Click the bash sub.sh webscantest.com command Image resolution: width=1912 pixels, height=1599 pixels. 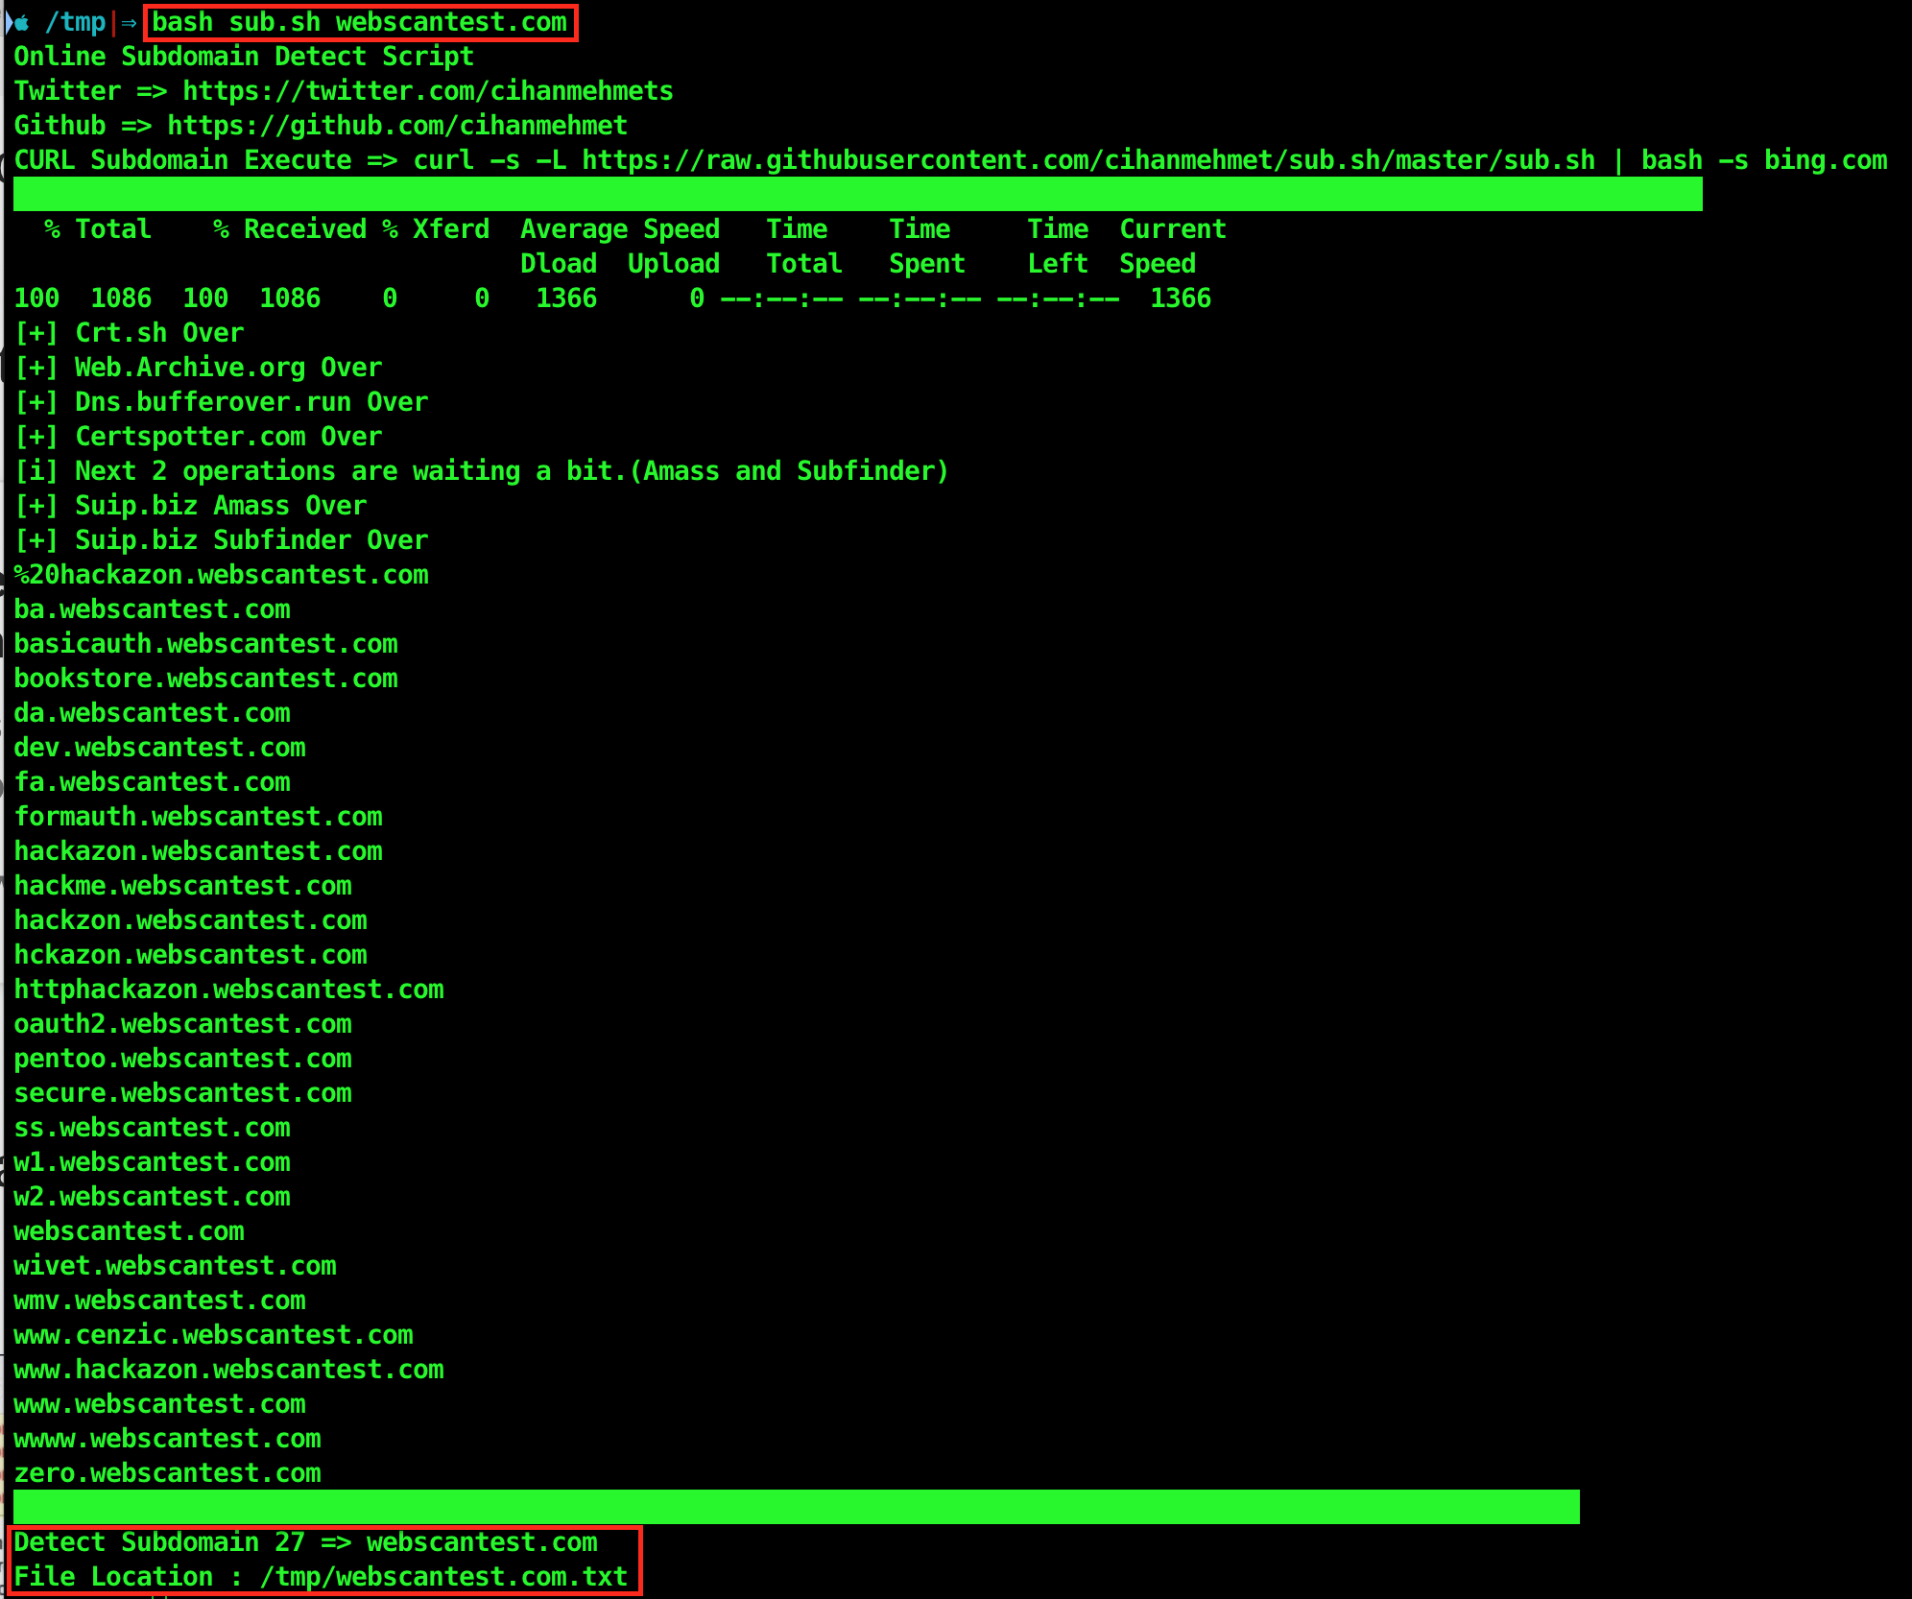(x=359, y=22)
